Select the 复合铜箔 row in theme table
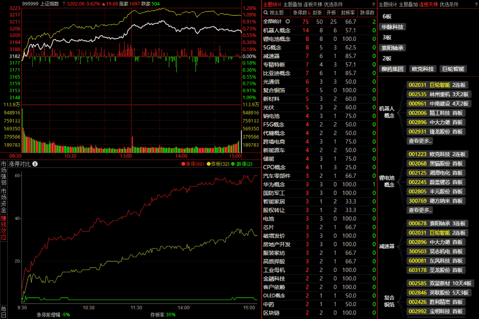The image size is (479, 319). click(x=319, y=90)
